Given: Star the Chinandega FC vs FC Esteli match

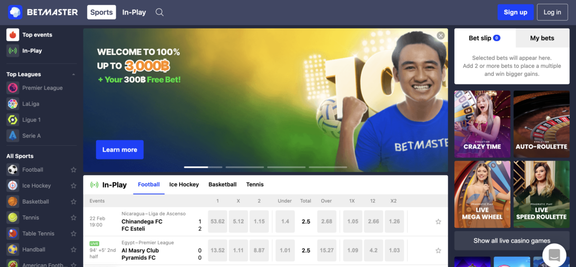Looking at the screenshot, I should coord(438,221).
